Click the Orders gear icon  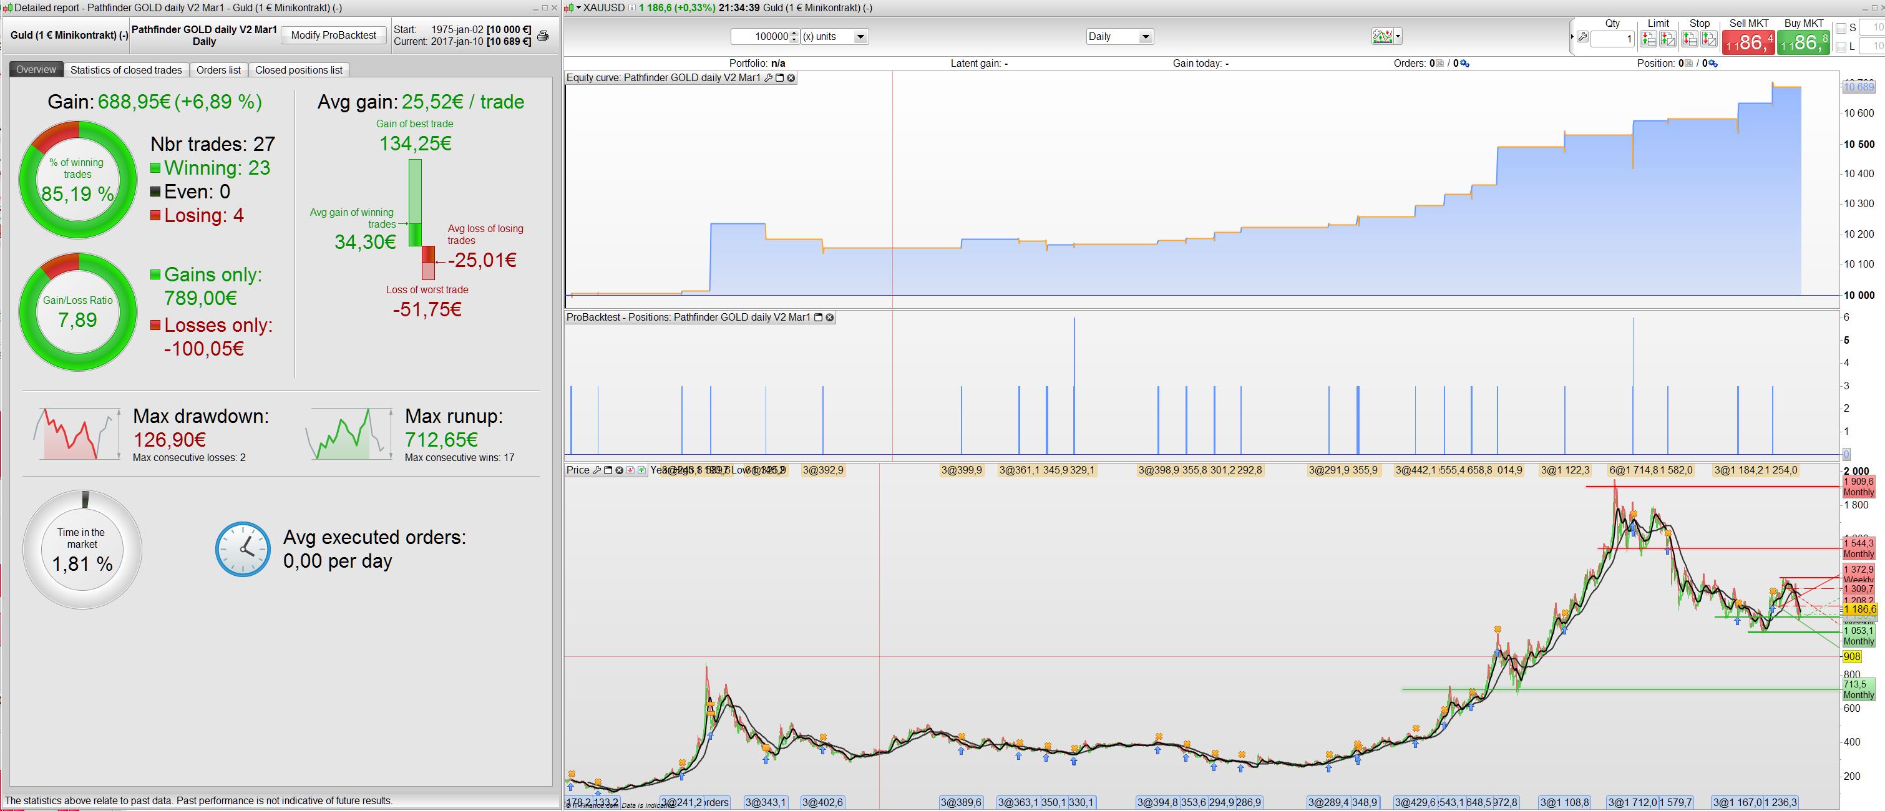click(1465, 64)
